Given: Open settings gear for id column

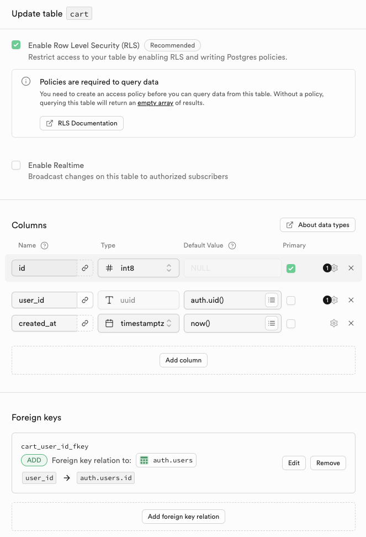Looking at the screenshot, I should 334,268.
